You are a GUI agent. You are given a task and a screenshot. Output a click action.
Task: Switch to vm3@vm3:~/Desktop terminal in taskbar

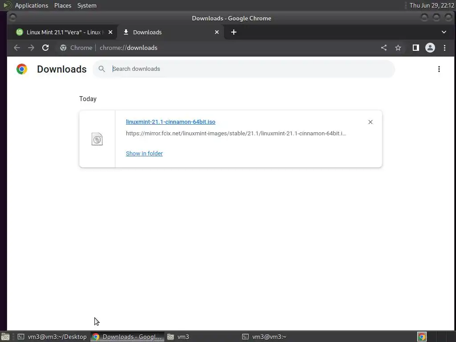53,337
